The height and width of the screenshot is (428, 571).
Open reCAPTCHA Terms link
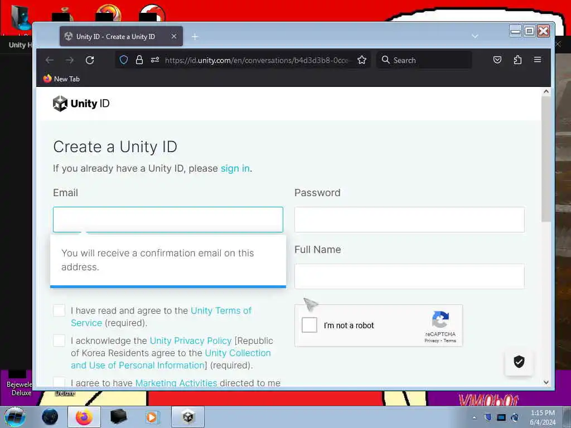point(450,341)
